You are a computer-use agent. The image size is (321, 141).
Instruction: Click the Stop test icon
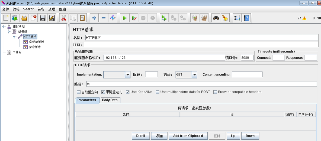click(x=143, y=18)
